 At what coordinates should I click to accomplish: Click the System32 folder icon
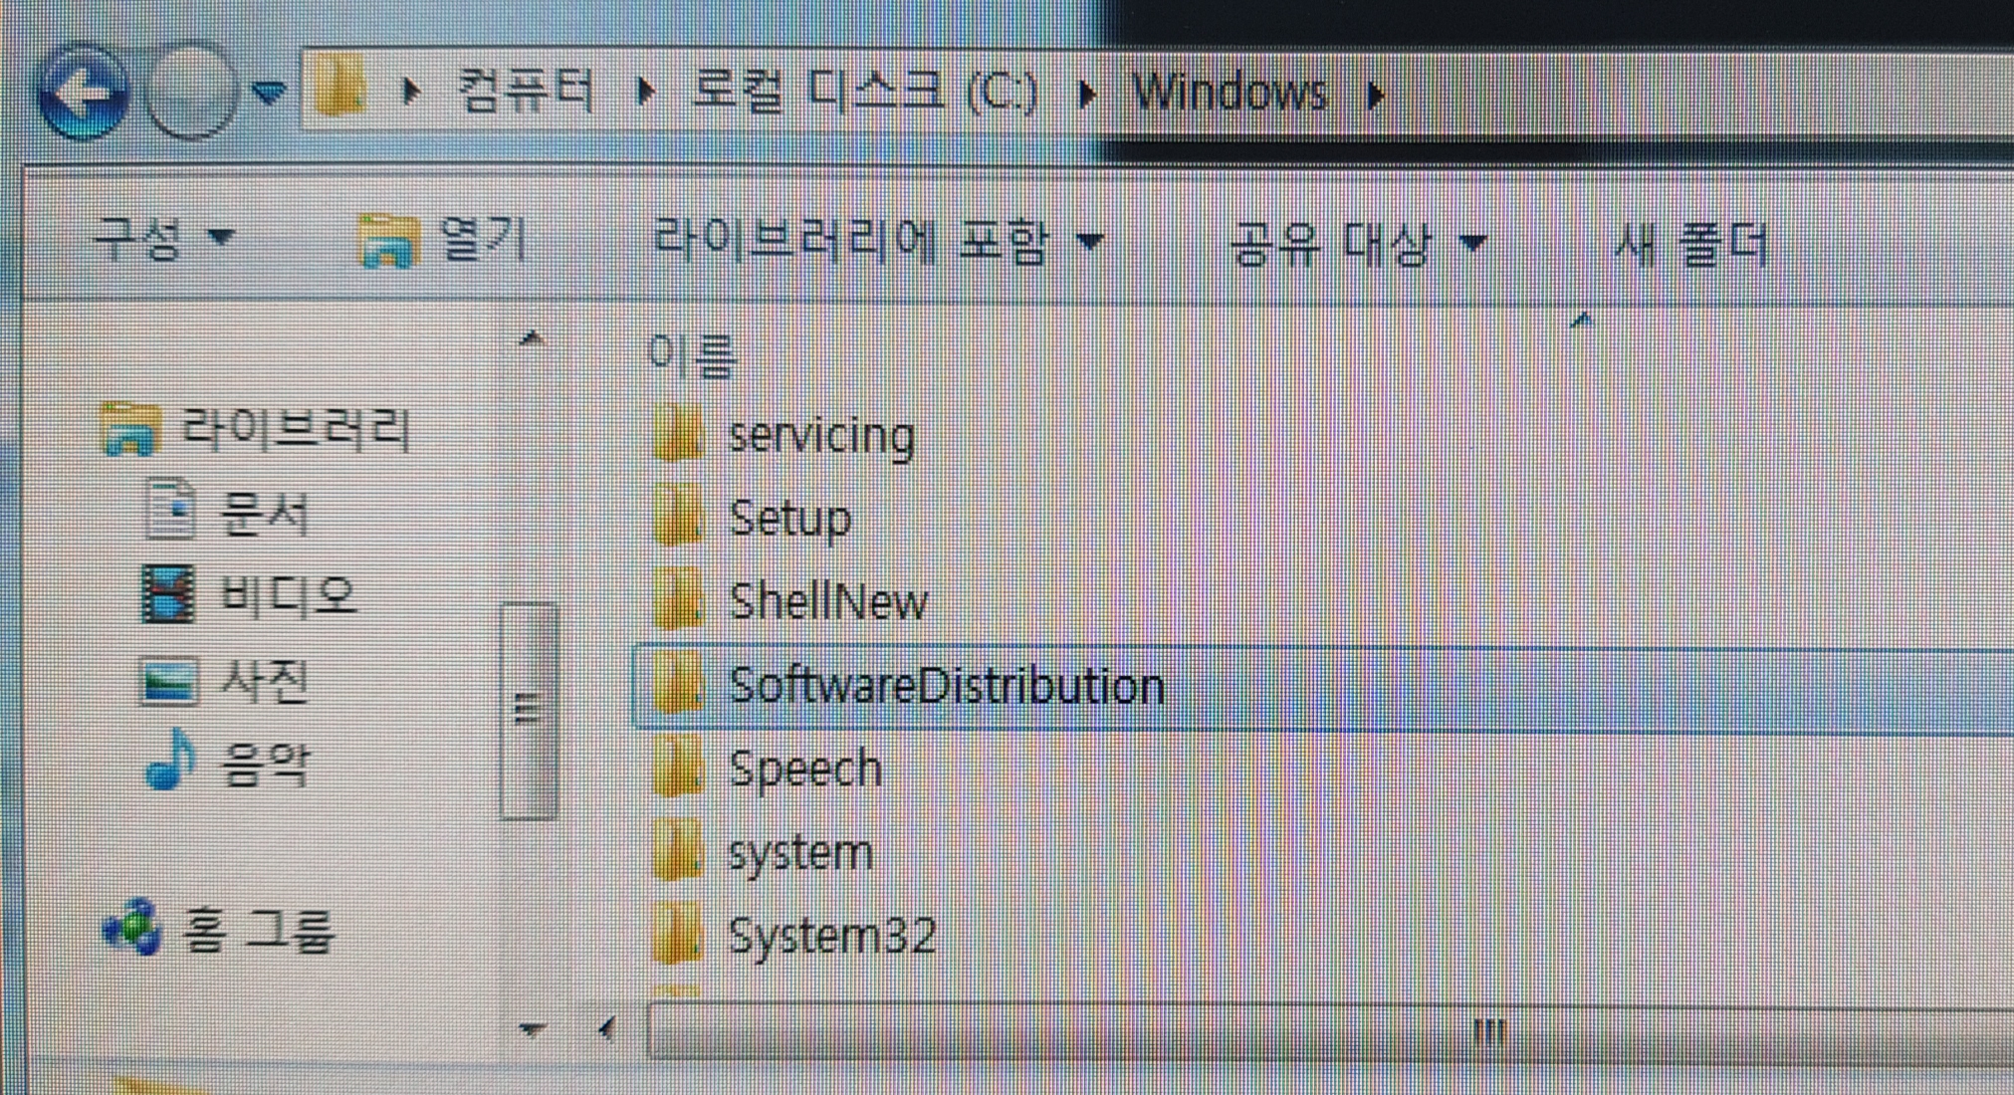(679, 934)
